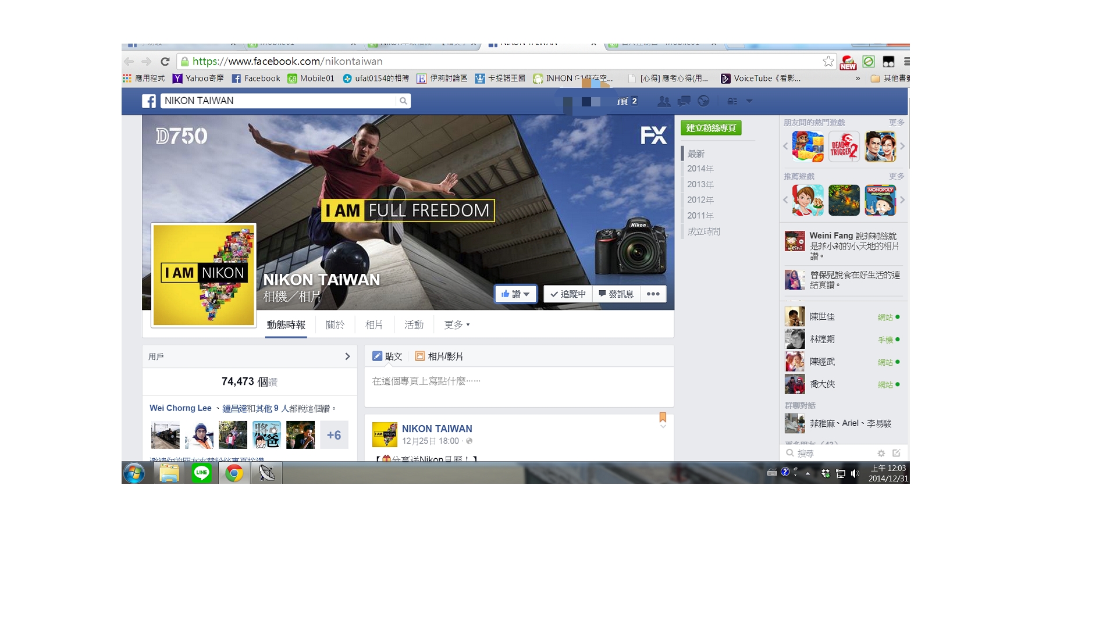Click the green circular extension icon in Chrome
The height and width of the screenshot is (628, 1117).
(869, 62)
